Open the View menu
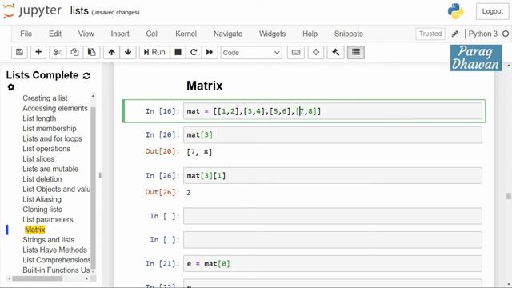The height and width of the screenshot is (288, 512). [x=86, y=34]
